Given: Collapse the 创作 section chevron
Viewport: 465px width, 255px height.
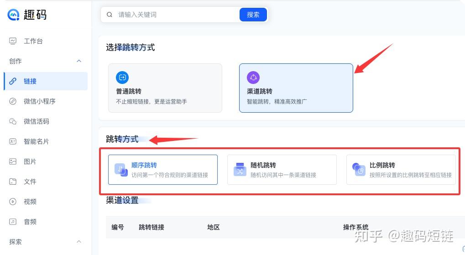Looking at the screenshot, I should 79,61.
